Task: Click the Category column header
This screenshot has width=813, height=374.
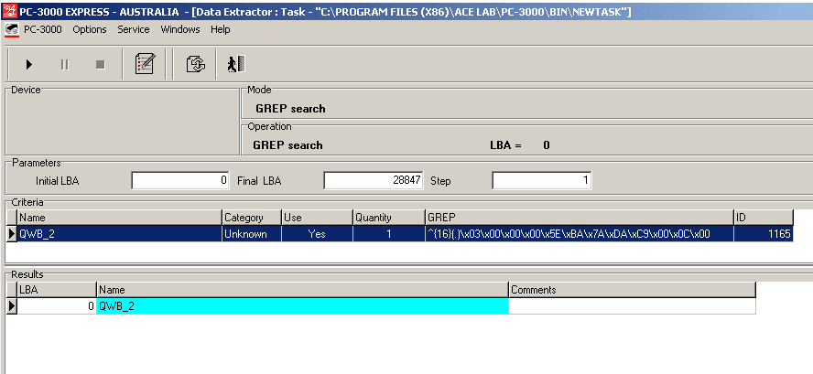Action: (252, 218)
